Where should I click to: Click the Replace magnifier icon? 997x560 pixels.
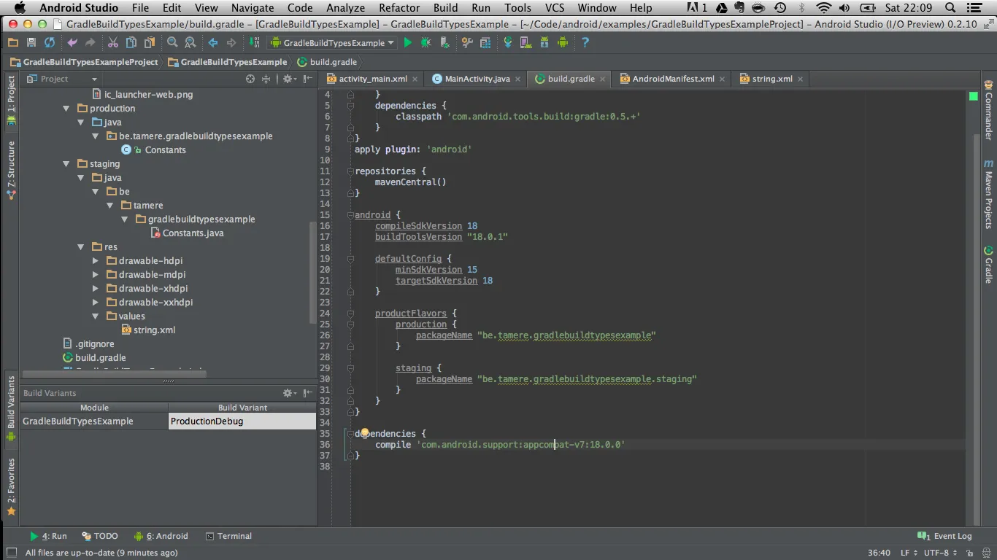click(190, 43)
